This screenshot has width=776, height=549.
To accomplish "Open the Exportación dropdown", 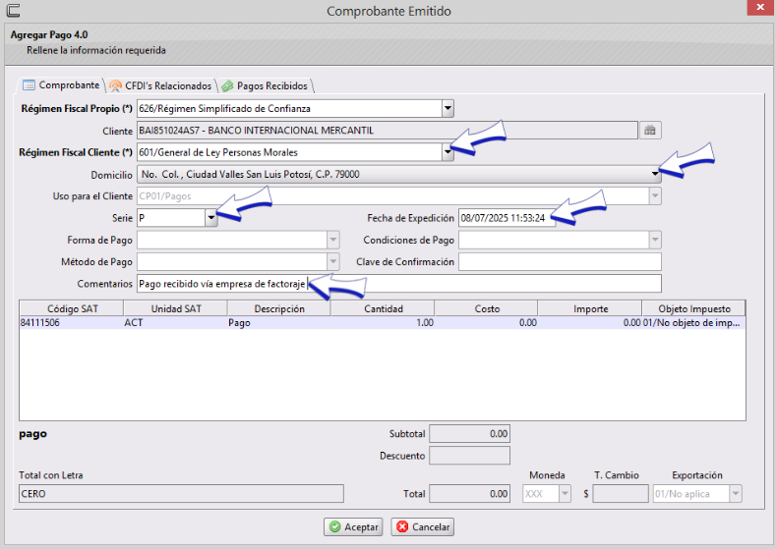I will [736, 494].
